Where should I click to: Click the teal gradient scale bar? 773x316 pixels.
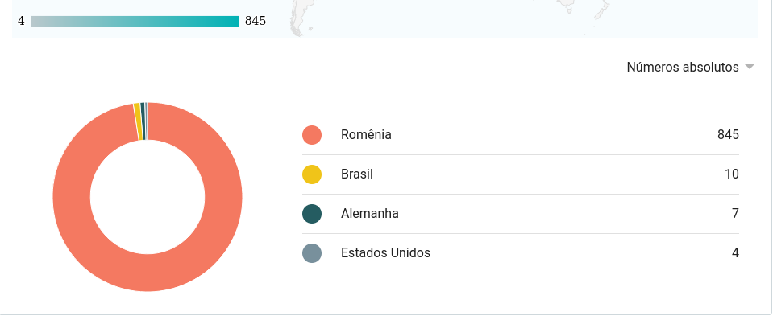coord(135,21)
